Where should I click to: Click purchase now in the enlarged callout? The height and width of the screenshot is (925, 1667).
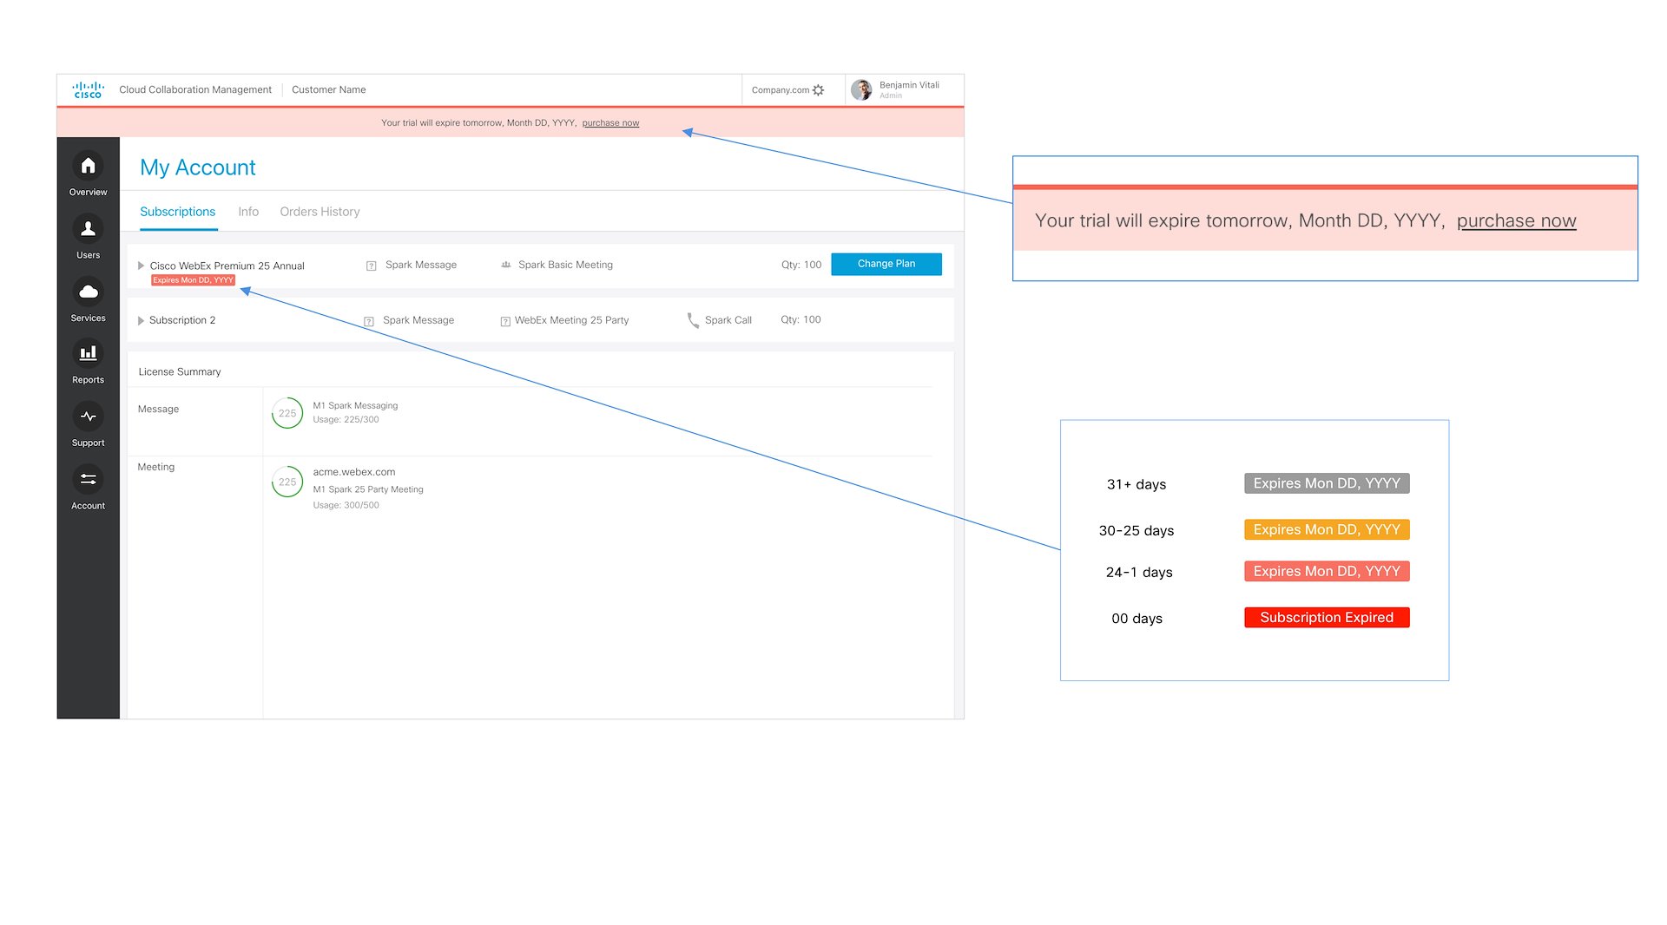1516,221
